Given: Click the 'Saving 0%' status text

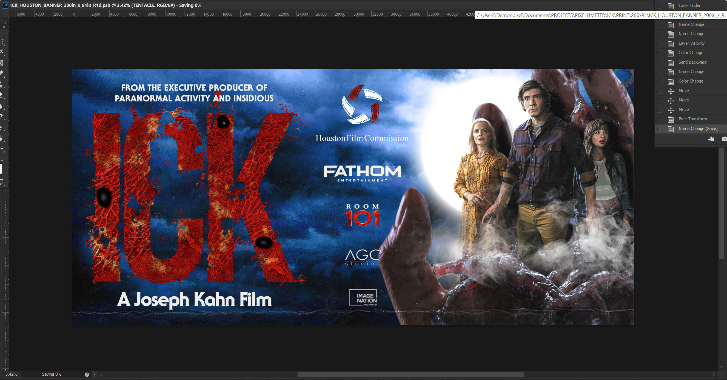Looking at the screenshot, I should pyautogui.click(x=52, y=374).
